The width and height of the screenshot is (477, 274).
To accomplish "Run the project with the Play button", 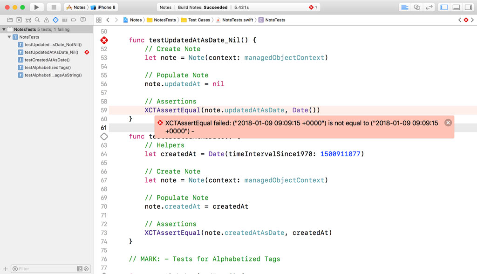I will point(36,7).
